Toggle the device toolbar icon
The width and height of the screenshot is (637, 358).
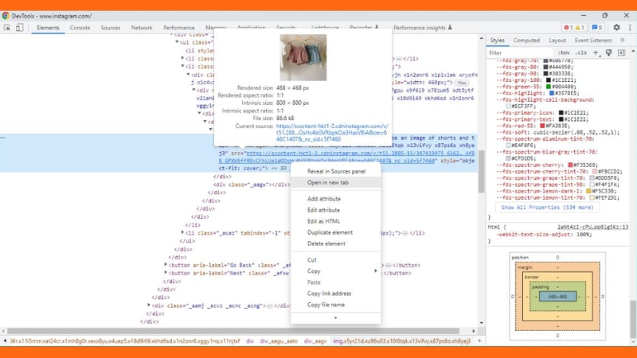click(19, 28)
